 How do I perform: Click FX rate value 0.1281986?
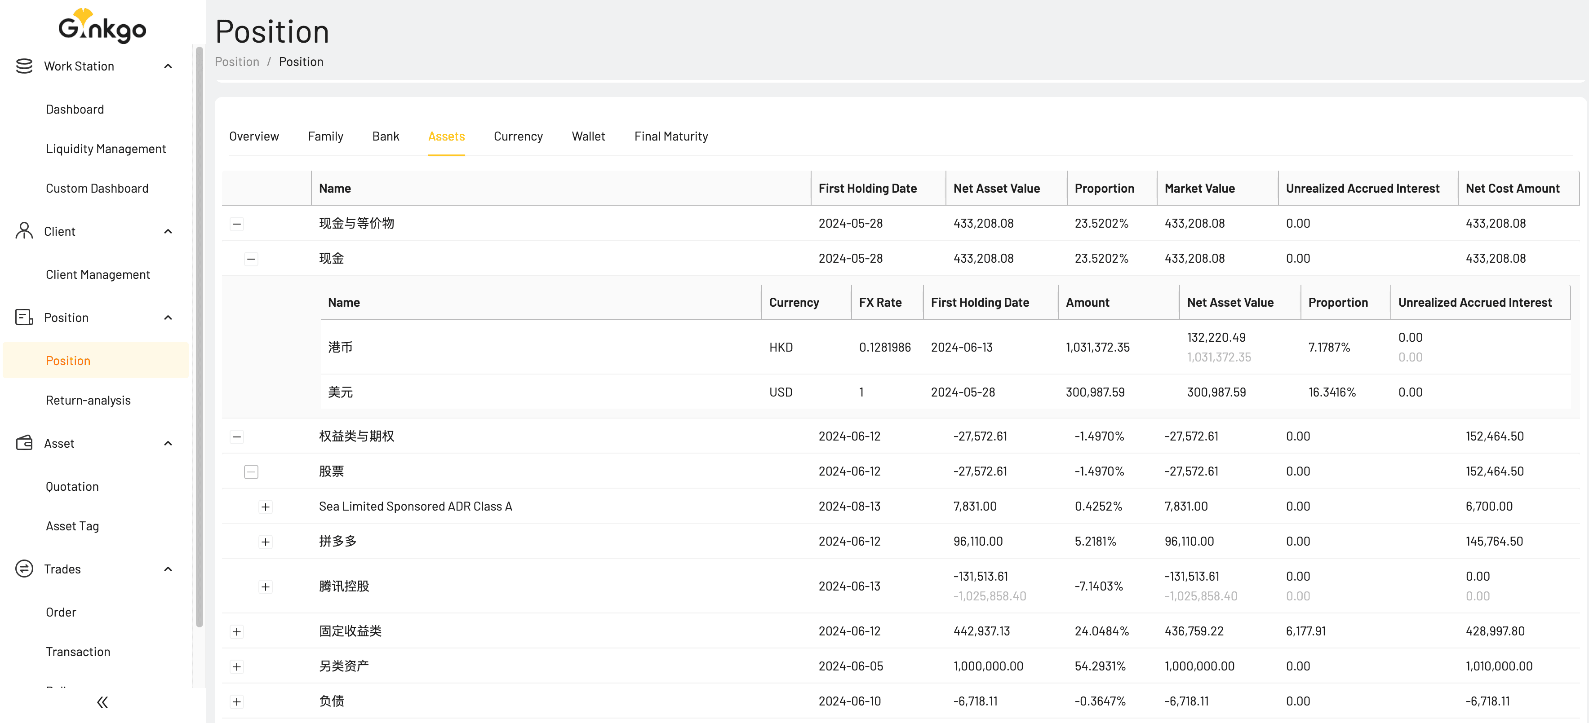pyautogui.click(x=884, y=347)
